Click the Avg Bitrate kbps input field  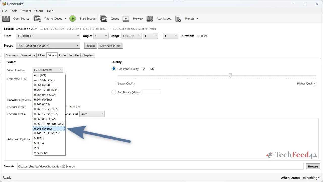pyautogui.click(x=152, y=92)
